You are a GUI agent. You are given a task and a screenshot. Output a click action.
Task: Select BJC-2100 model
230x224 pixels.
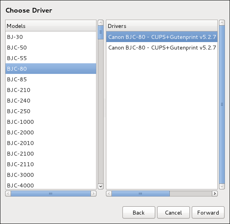tap(51, 154)
